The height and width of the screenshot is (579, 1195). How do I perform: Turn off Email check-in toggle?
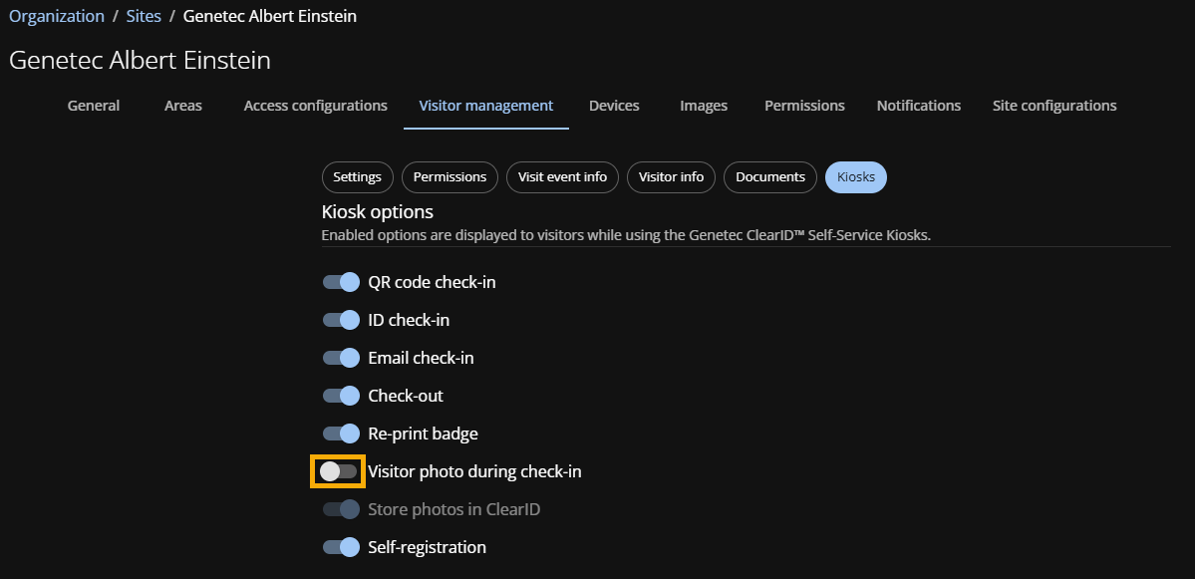(x=341, y=358)
